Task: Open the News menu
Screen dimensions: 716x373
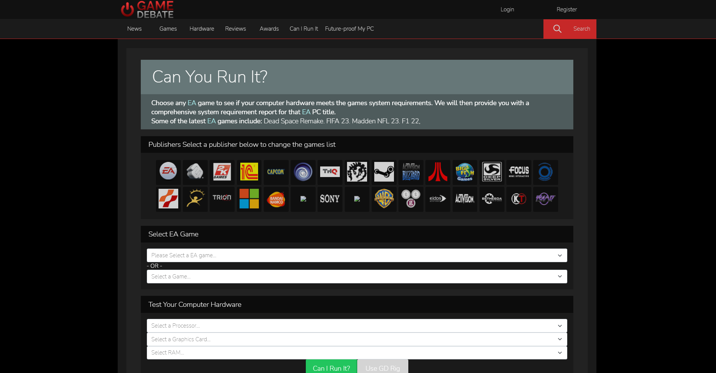Action: pyautogui.click(x=134, y=29)
